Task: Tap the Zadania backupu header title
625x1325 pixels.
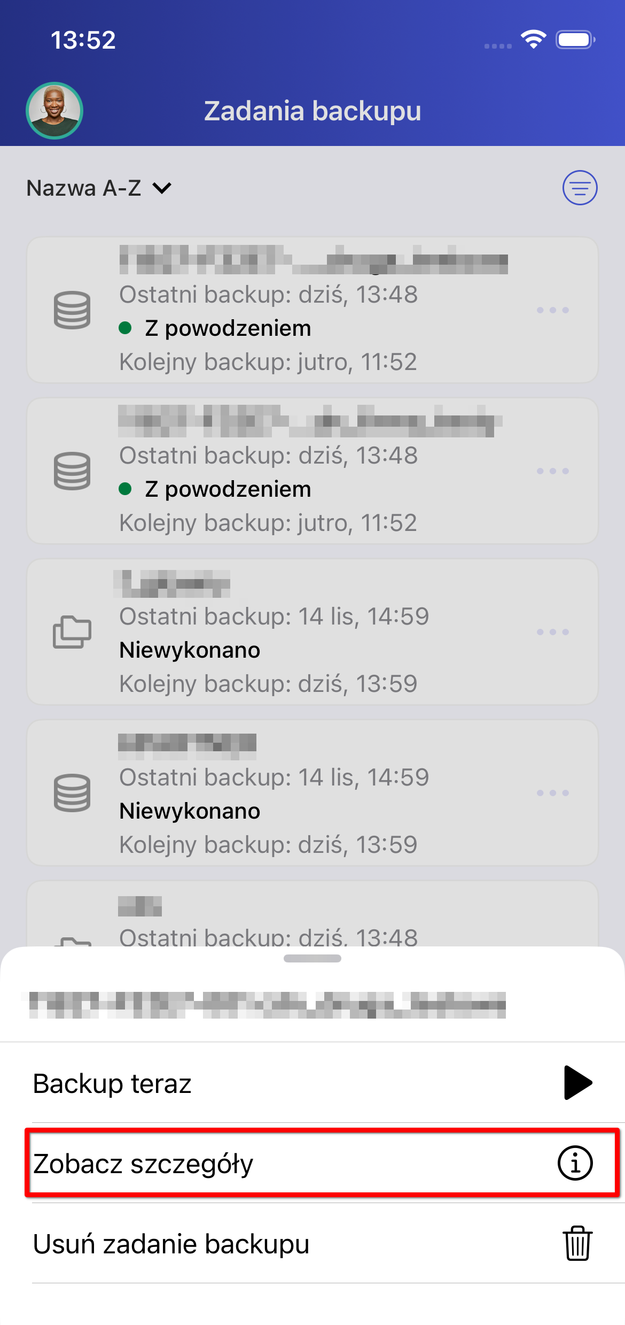Action: point(312,111)
